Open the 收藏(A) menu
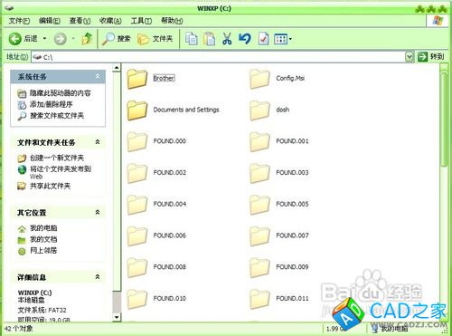This screenshot has height=336, width=452. coord(110,21)
